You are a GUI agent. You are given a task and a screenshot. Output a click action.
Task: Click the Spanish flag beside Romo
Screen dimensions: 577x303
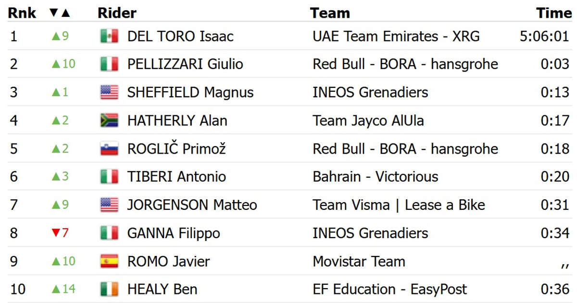point(109,261)
